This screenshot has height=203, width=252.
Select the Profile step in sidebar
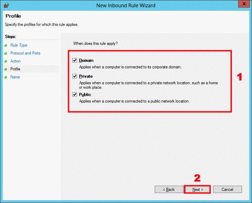click(x=15, y=69)
